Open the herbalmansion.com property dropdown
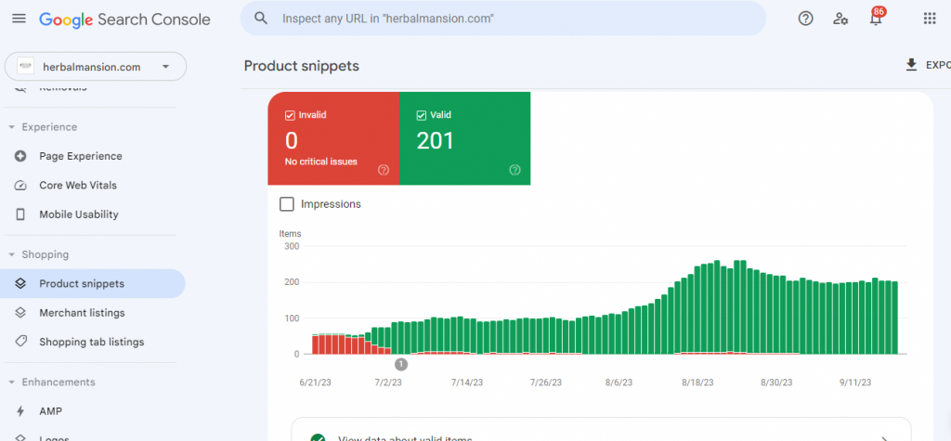The image size is (951, 441). (x=96, y=66)
